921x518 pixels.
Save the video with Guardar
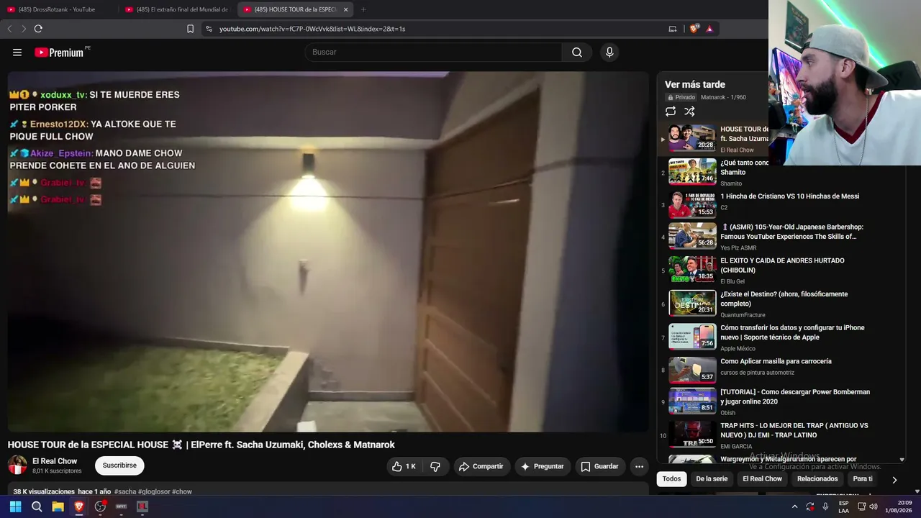(600, 466)
